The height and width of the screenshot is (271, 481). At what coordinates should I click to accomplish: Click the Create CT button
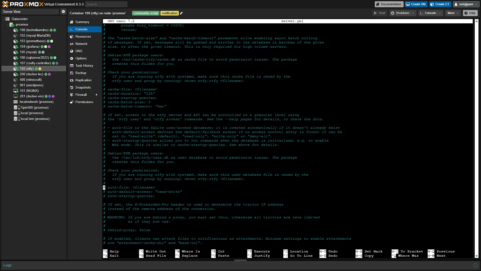coord(440,4)
